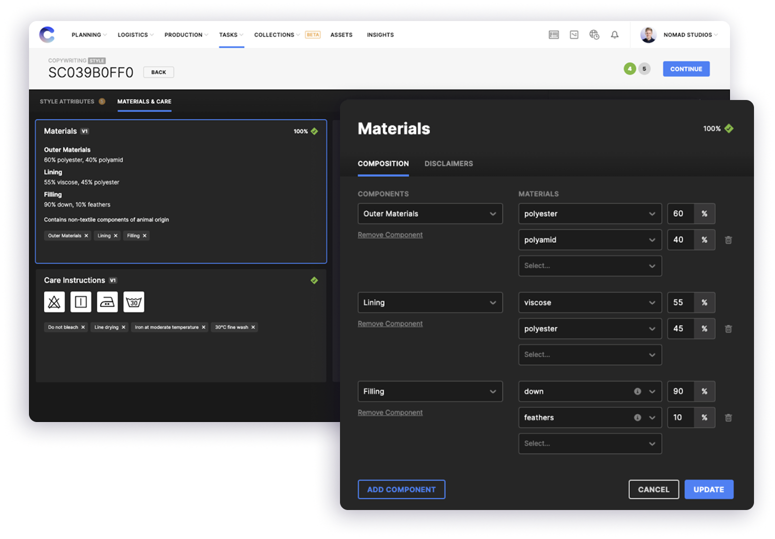Go to Assets

(341, 34)
